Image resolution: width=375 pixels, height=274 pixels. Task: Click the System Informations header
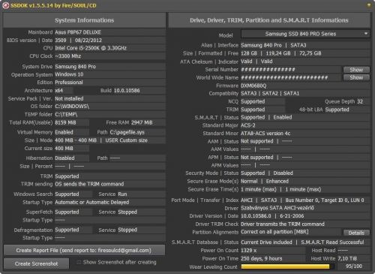click(84, 20)
